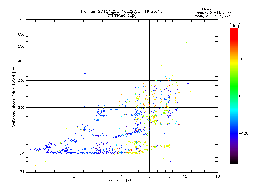Click the x-axis tick label '8'
This screenshot has width=256, height=192.
170,176
